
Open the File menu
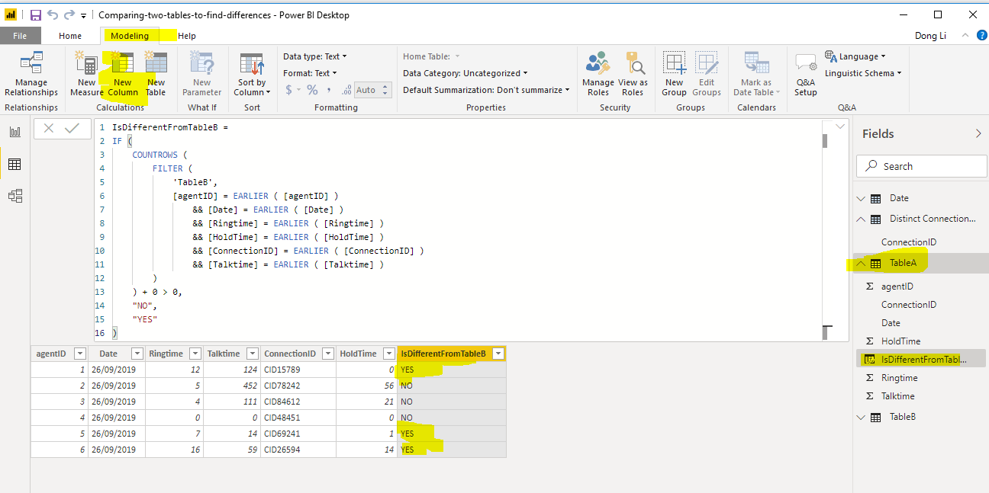coord(21,35)
